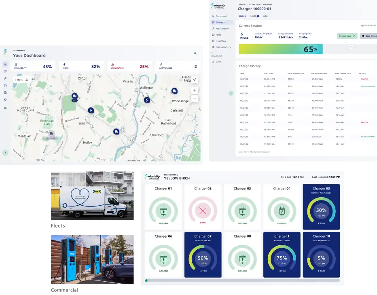Select the Charger 10 card showing 5%
Viewport: 377px width, 295px height.
[321, 255]
